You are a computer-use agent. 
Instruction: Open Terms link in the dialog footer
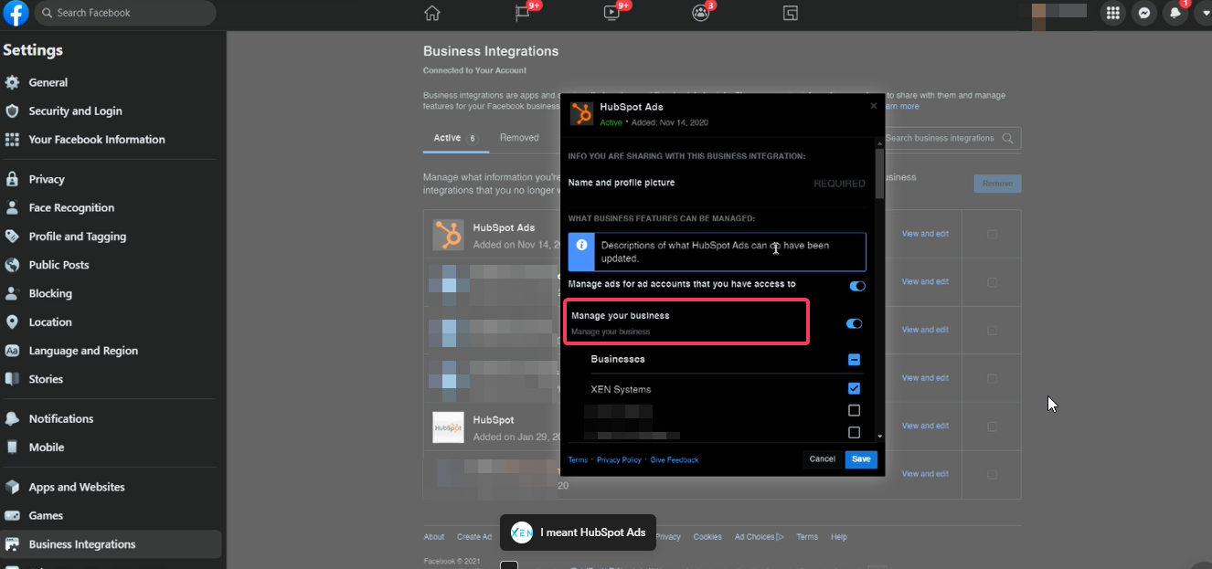coord(578,460)
